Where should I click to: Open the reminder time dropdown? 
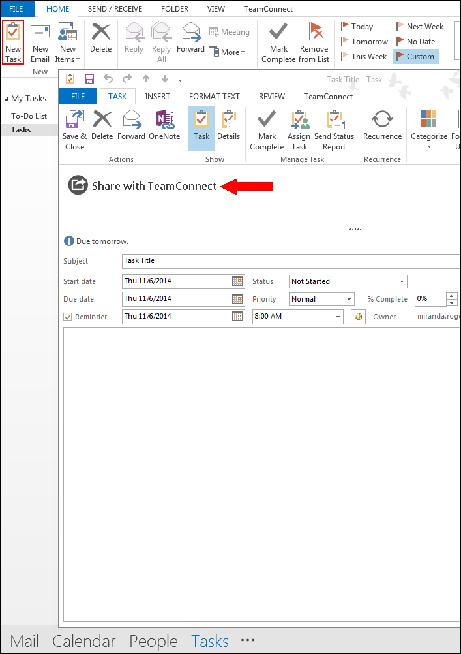tap(338, 317)
